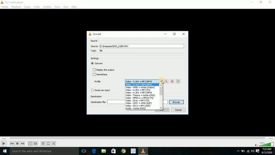Viewport: 275px width, 155px height.
Task: Mute audio via speaker icon
Action: (x=256, y=145)
